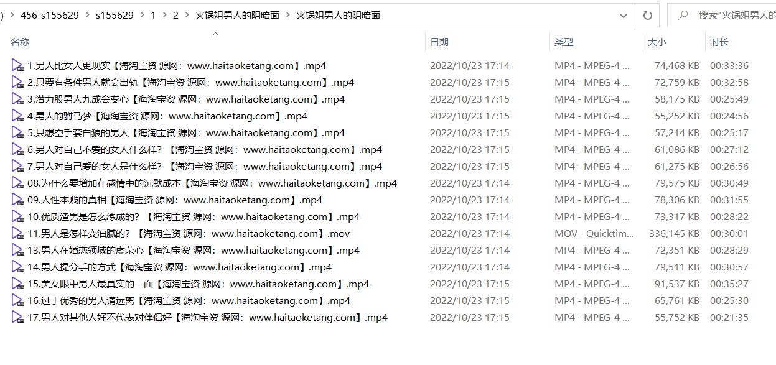Viewport: 776px width, 365px height.
Task: Expand the chevron after breadcrumb 456-s155629
Action: [87, 16]
